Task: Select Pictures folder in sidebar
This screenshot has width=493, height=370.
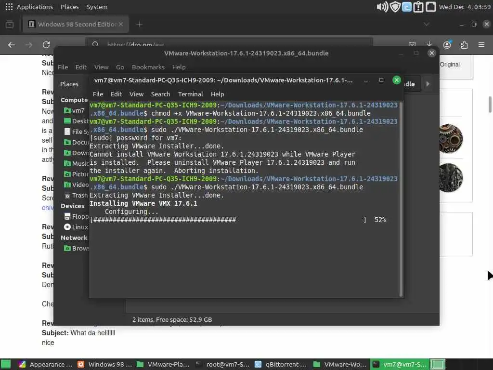Action: [x=76, y=174]
